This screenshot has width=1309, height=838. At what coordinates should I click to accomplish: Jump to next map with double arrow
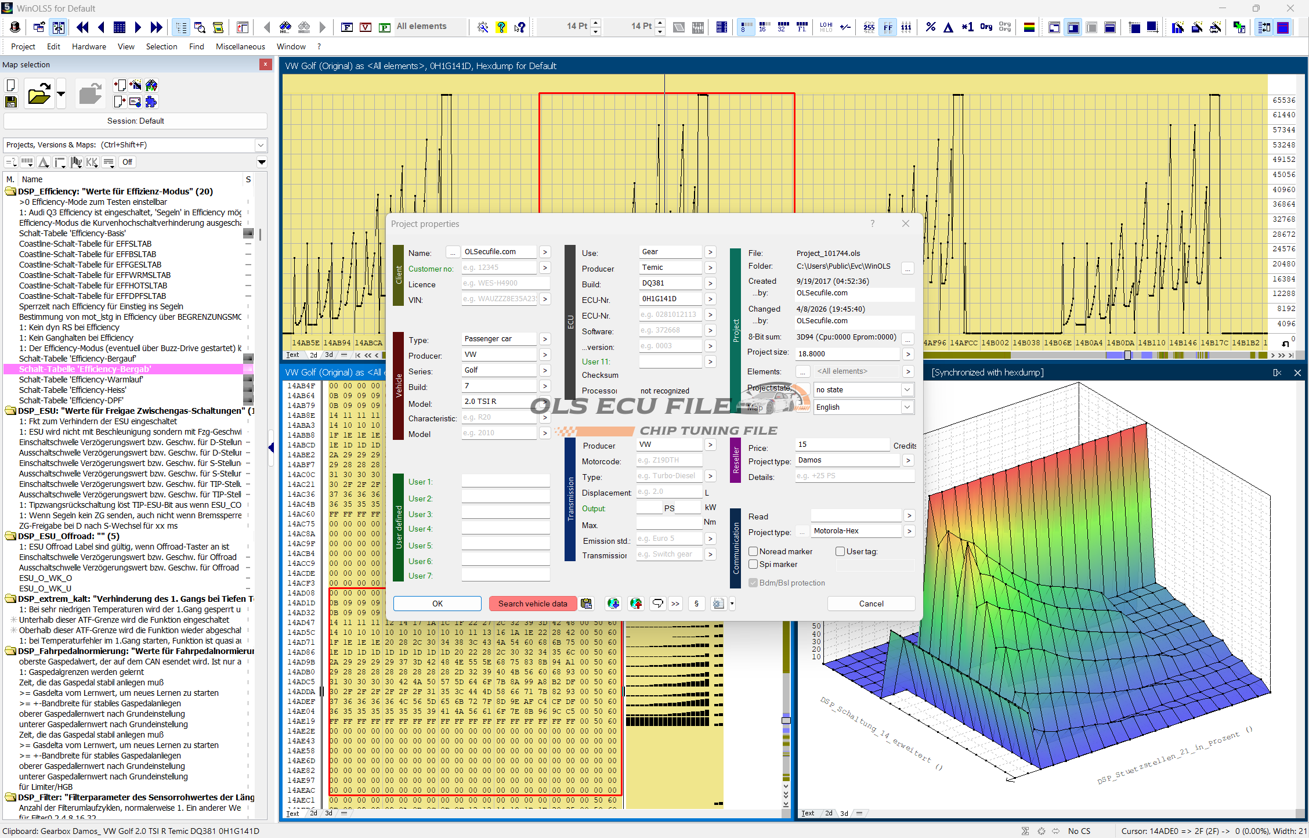[156, 27]
